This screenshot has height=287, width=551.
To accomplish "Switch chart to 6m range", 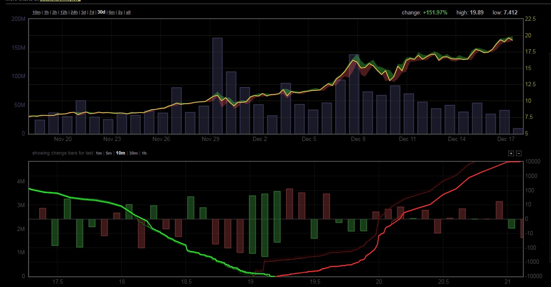I will click(111, 12).
